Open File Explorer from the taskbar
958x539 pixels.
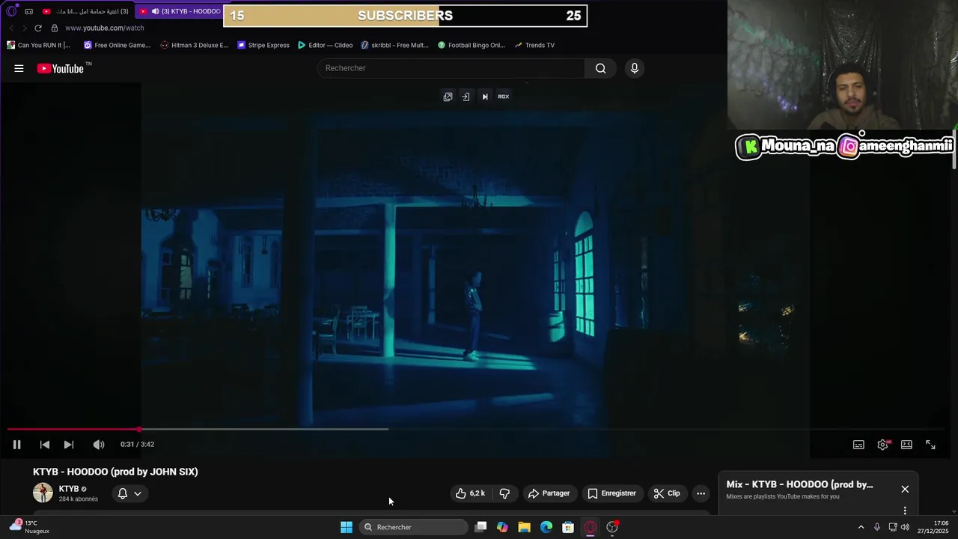pos(524,527)
